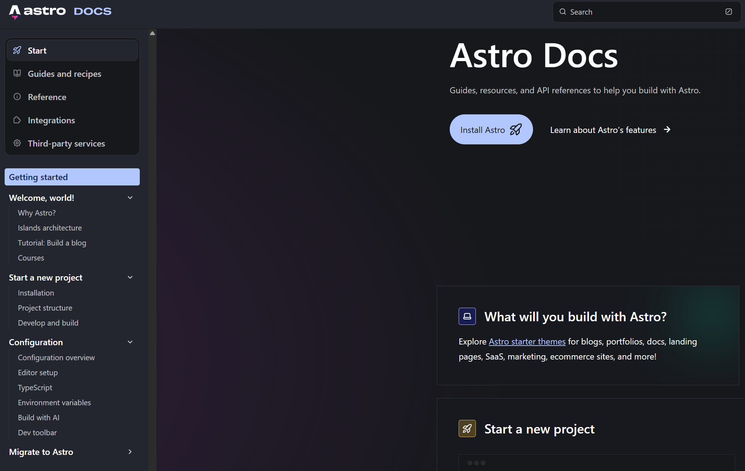Open Learn about Astro's features link
745x471 pixels.
tap(610, 130)
